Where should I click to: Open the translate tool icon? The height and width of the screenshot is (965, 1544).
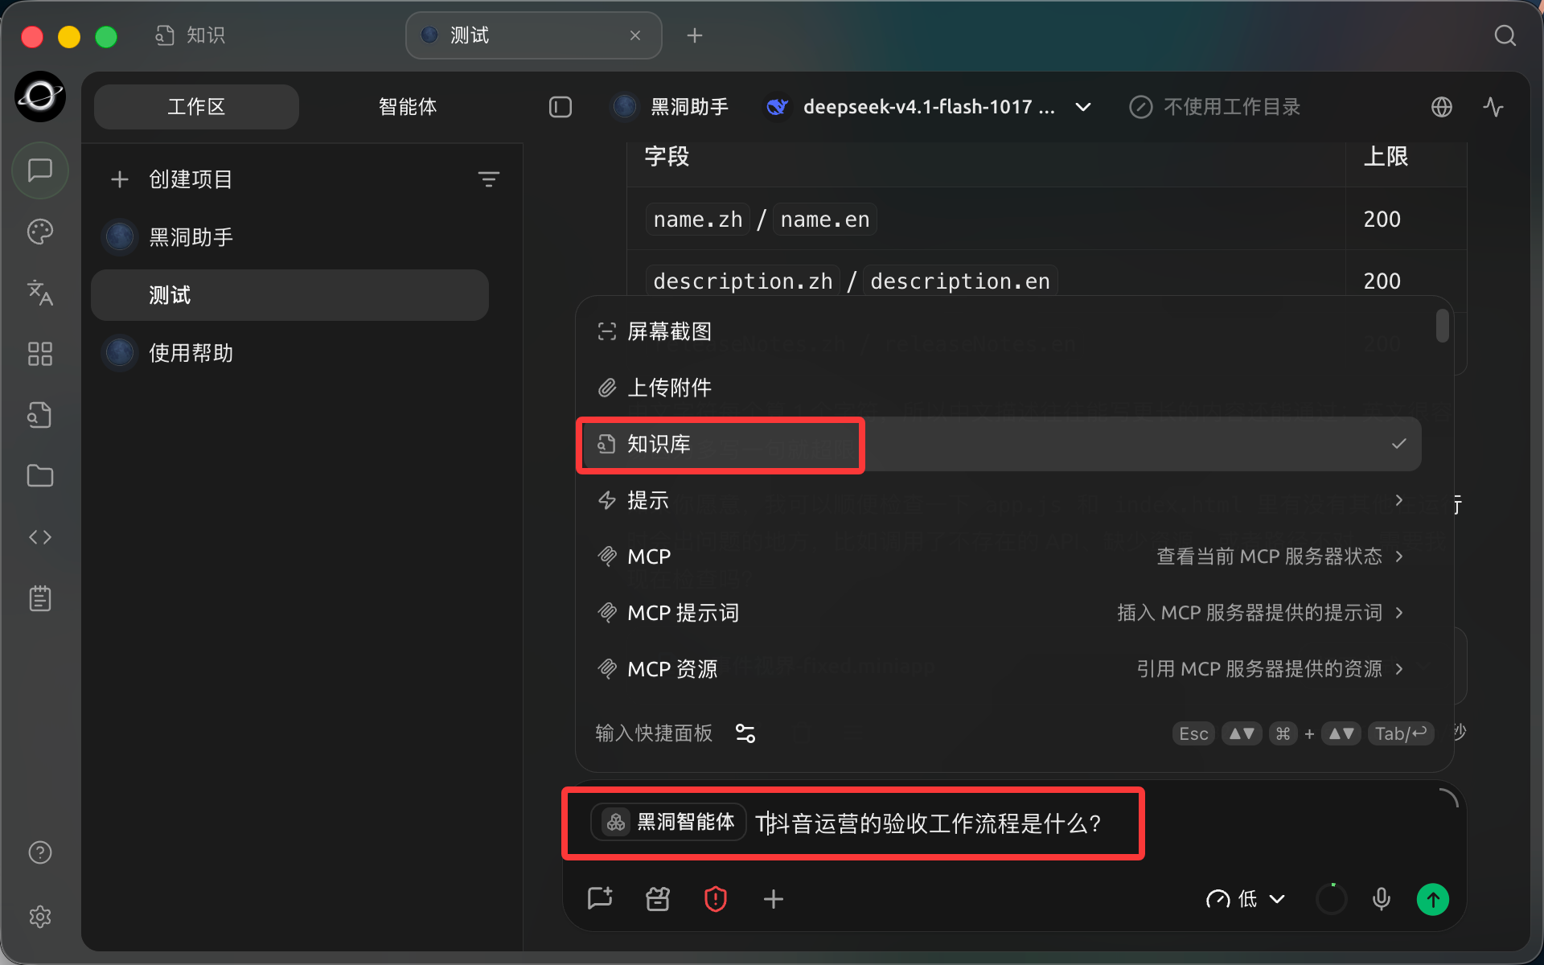pyautogui.click(x=39, y=293)
